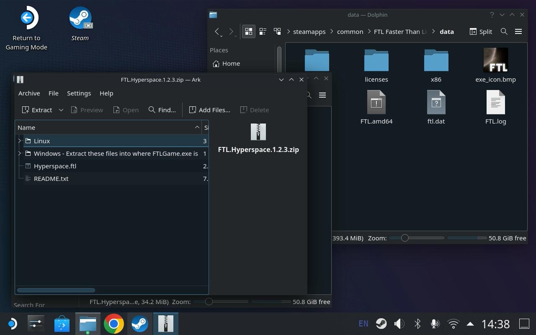Viewport: 536px width, 335px height.
Task: Click the Dolphin Places panel scrollbar
Action: coord(279,59)
